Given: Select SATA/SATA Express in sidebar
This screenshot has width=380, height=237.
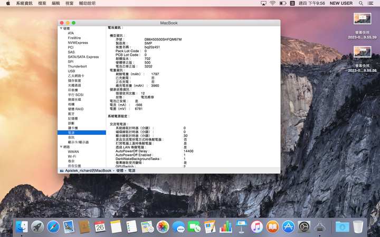Looking at the screenshot, I should [x=83, y=57].
